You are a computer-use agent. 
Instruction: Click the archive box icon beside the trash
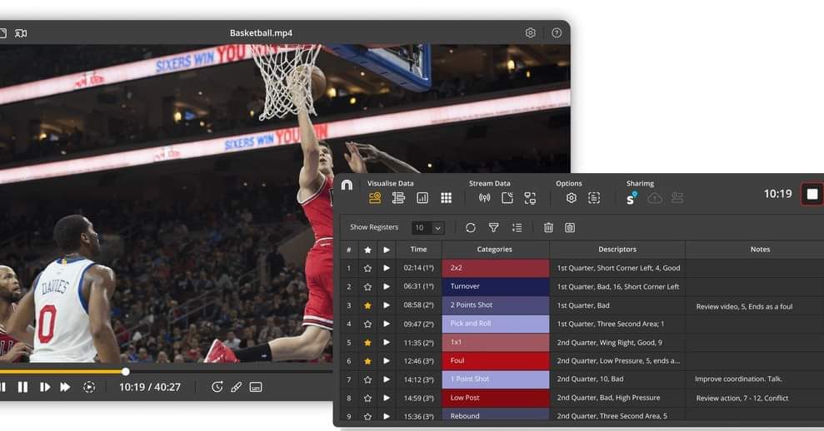pos(570,227)
